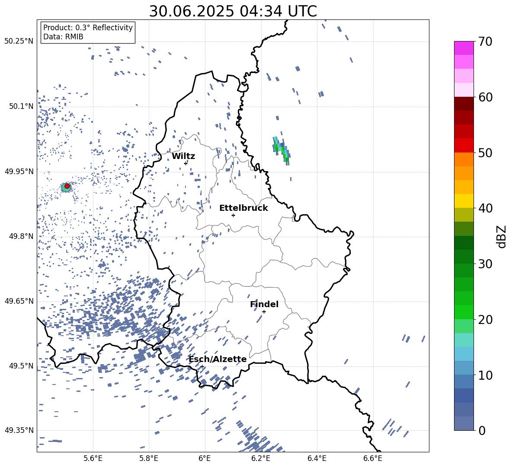Click the Findel location cross marker
This screenshot has width=512, height=467.
click(264, 312)
